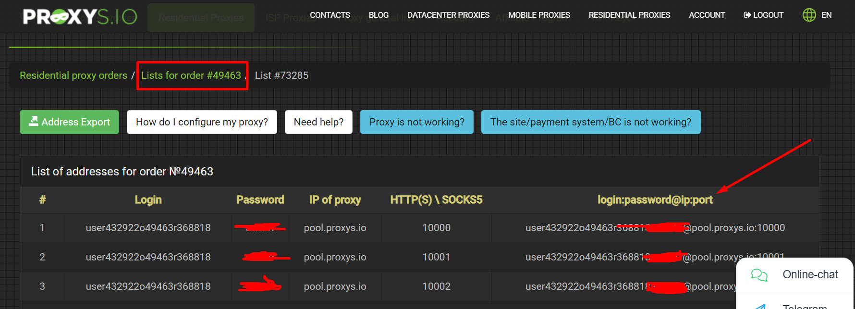
Task: Select the login in row 1
Action: click(148, 228)
